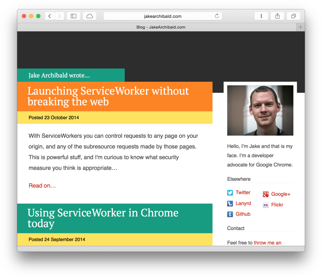
Task: Open 'Launching ServiceWorker without breaking the web' heading
Action: 108,96
